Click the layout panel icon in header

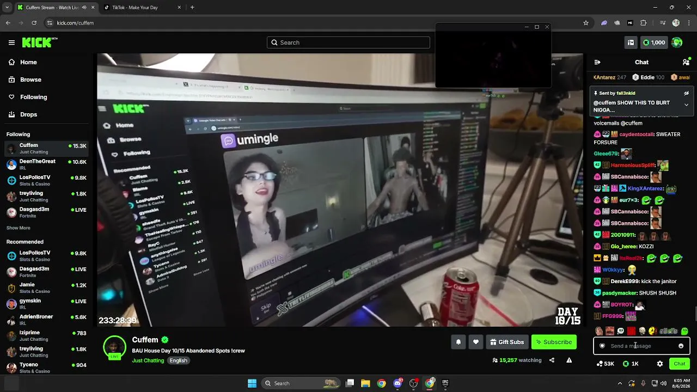point(631,42)
